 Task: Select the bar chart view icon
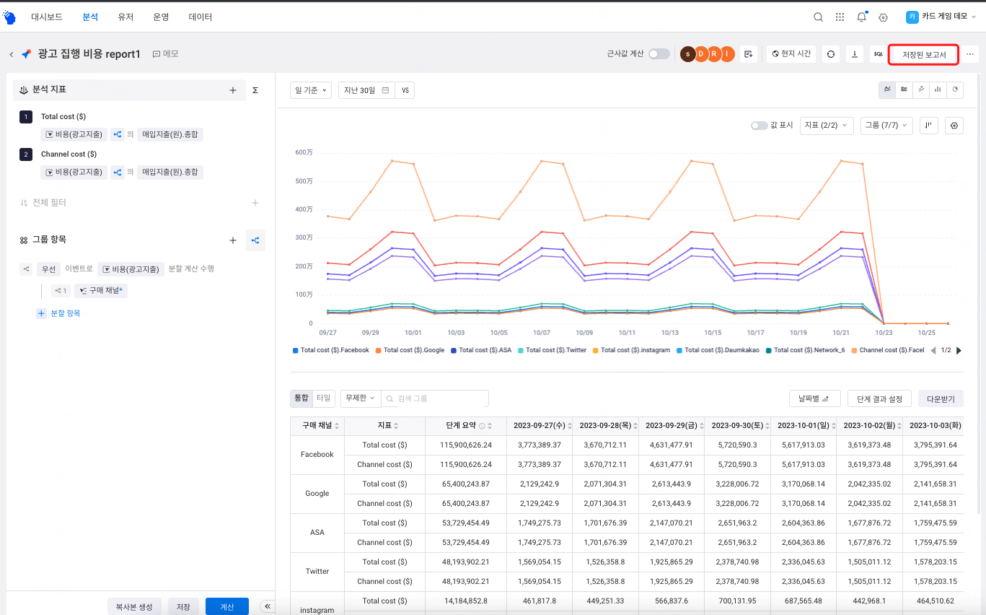(x=938, y=90)
